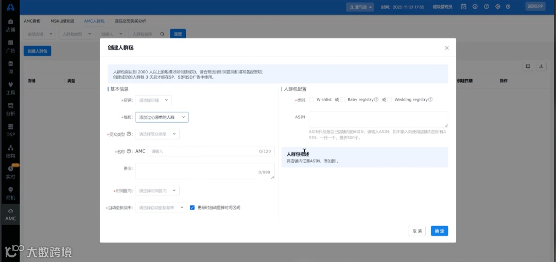Click help icon next to 受众类型

[x=129, y=134]
